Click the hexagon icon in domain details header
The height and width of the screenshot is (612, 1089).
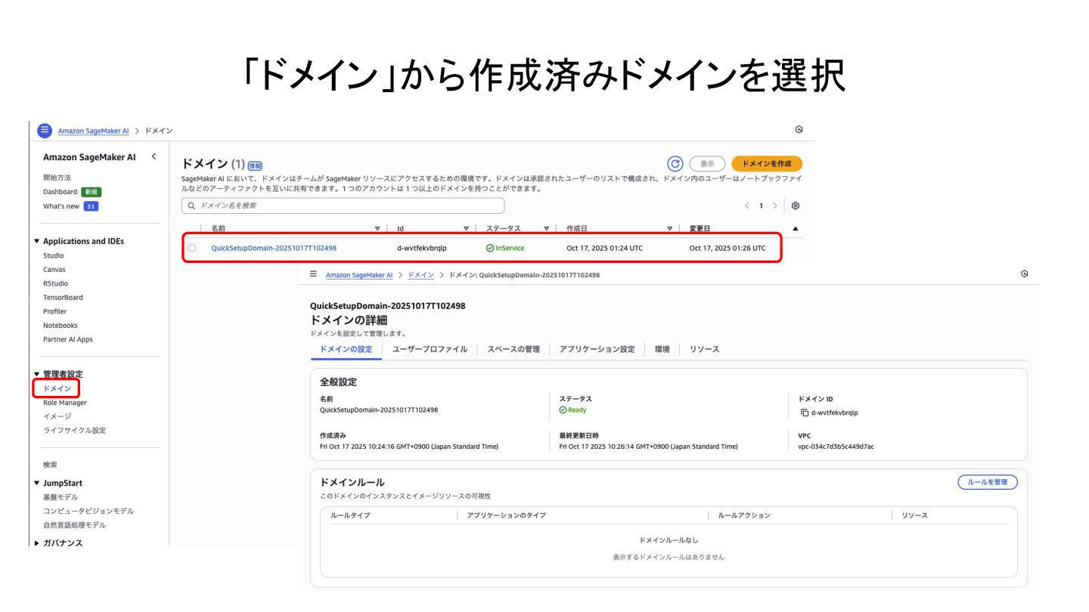(1024, 274)
